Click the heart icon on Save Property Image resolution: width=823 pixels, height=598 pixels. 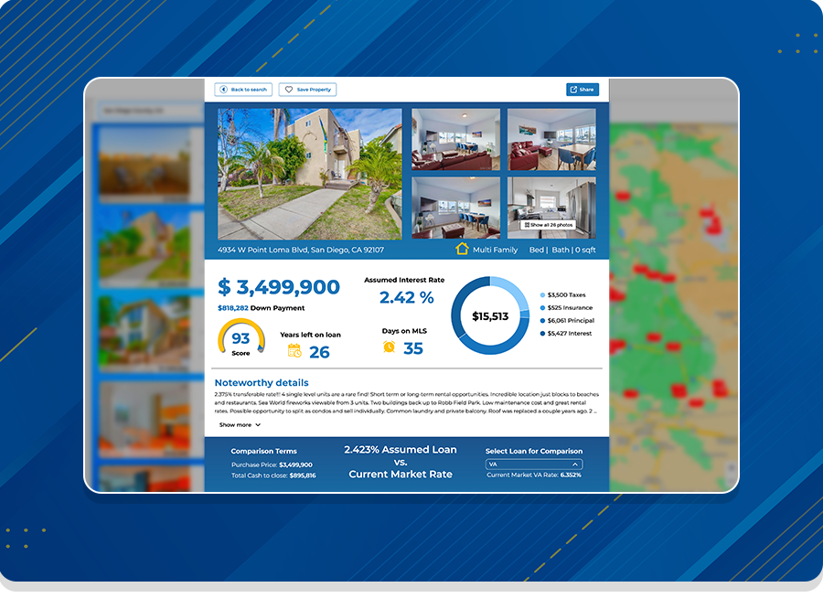pos(289,90)
